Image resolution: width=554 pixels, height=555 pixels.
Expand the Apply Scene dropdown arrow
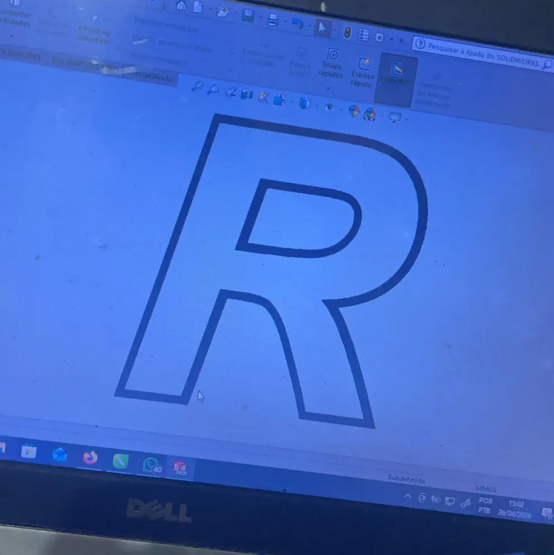pyautogui.click(x=382, y=115)
